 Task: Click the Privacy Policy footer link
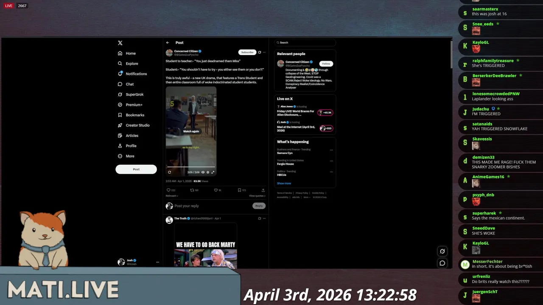[x=302, y=193]
